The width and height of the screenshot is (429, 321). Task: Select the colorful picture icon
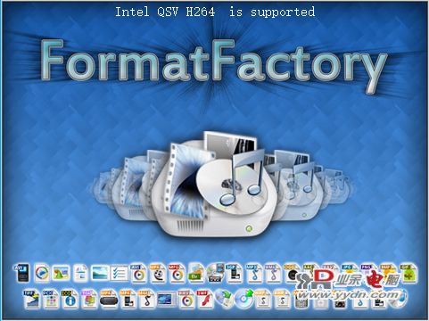coord(61,273)
